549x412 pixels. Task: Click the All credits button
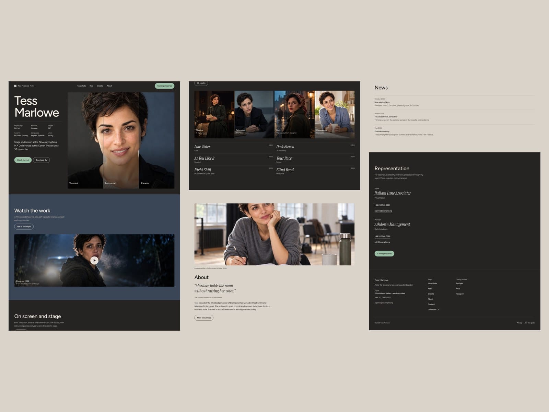click(x=201, y=83)
